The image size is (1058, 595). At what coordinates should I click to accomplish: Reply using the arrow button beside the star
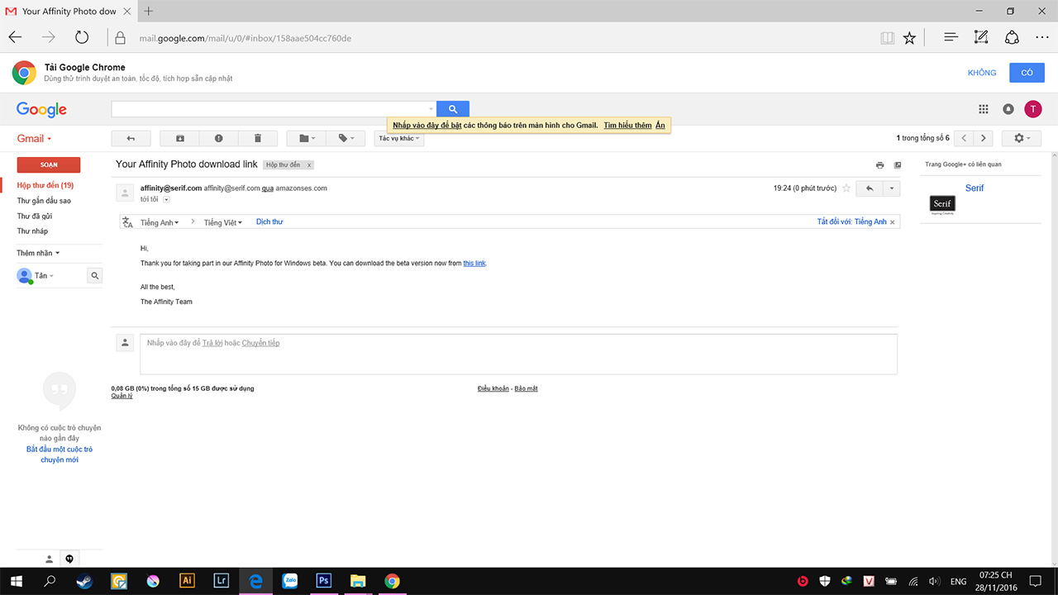(870, 188)
